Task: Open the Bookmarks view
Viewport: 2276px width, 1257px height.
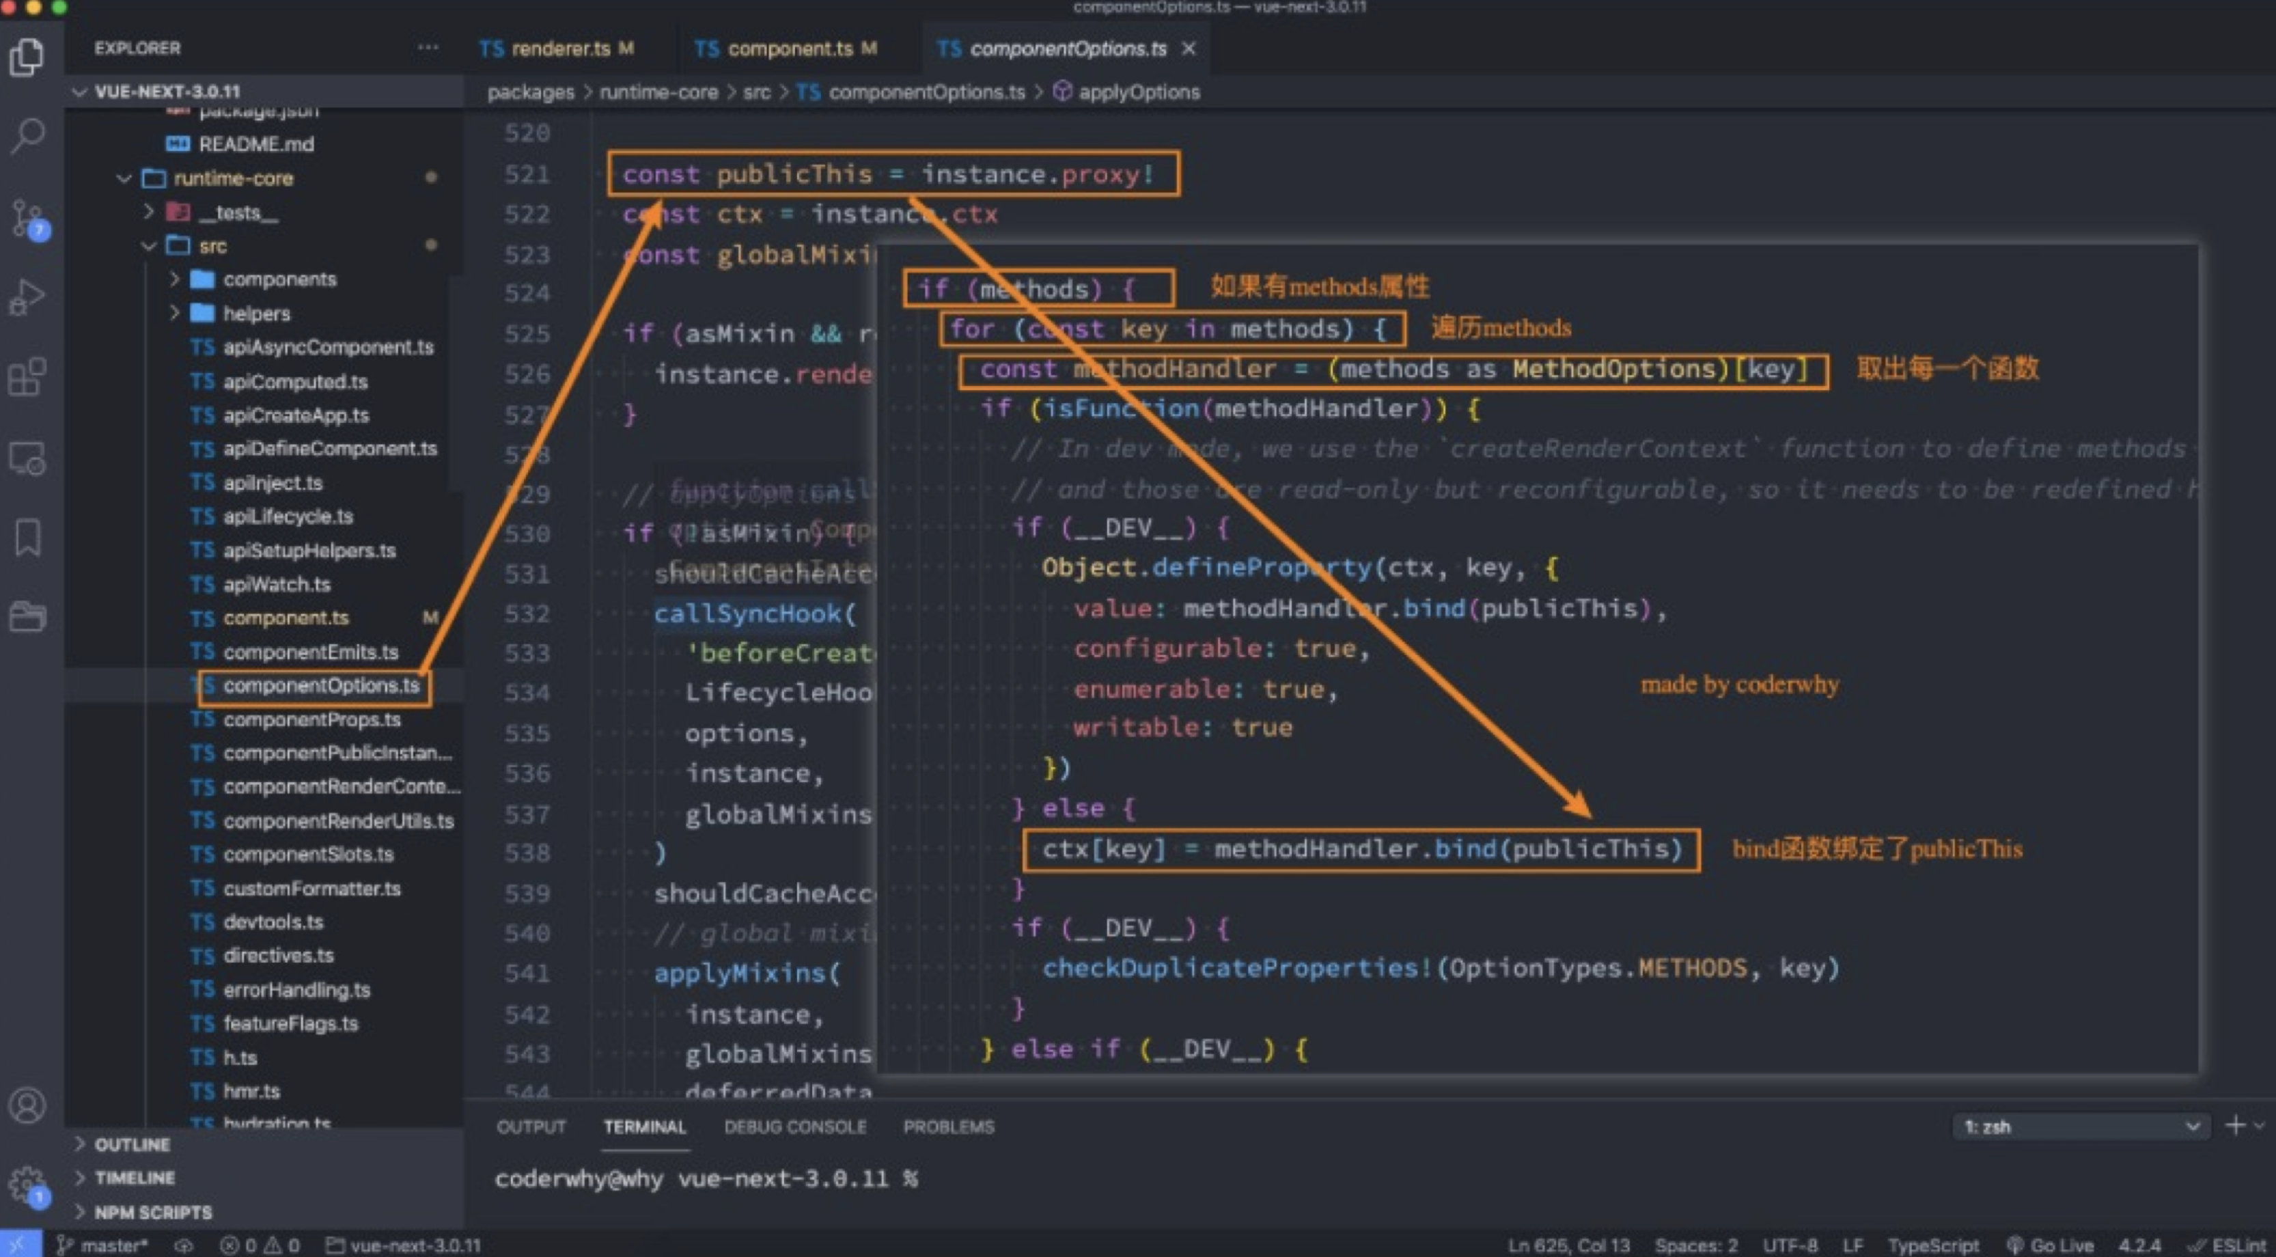Action: click(27, 537)
